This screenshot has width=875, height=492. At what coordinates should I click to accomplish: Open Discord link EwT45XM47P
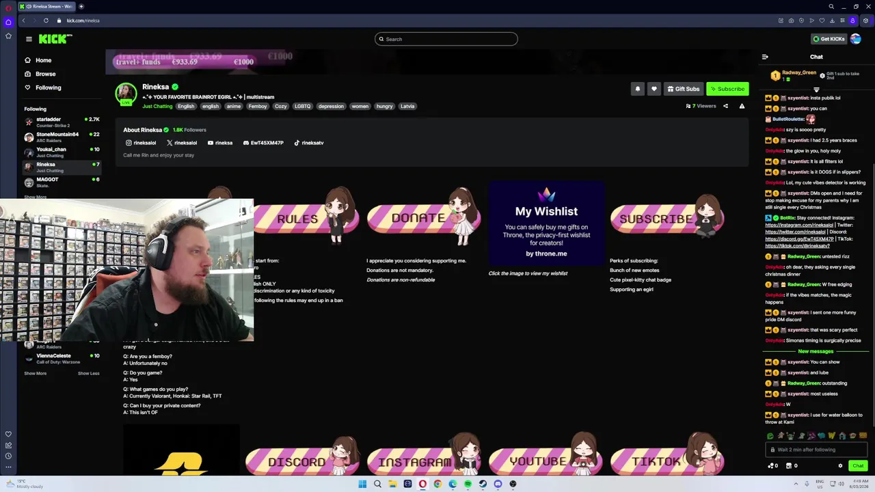point(263,143)
